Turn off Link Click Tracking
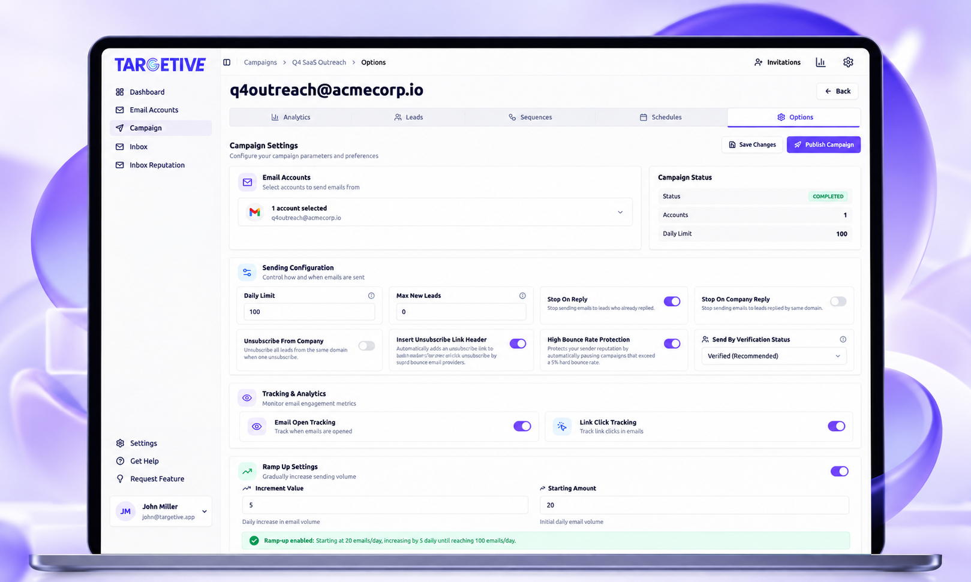Viewport: 971px width, 582px height. 836,426
